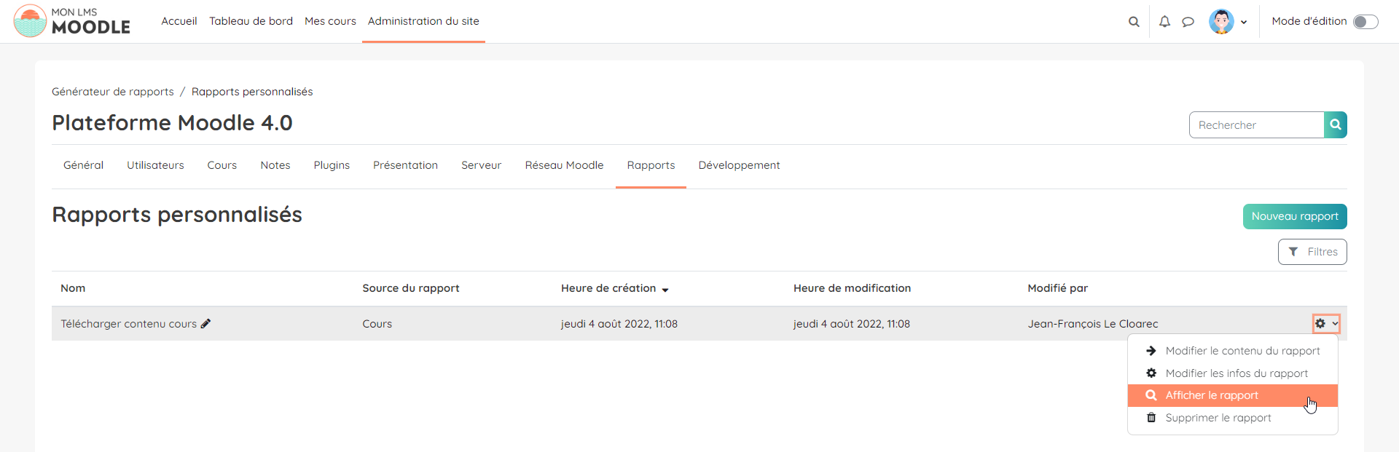Image resolution: width=1399 pixels, height=452 pixels.
Task: Click the user avatar picture
Action: [x=1221, y=22]
